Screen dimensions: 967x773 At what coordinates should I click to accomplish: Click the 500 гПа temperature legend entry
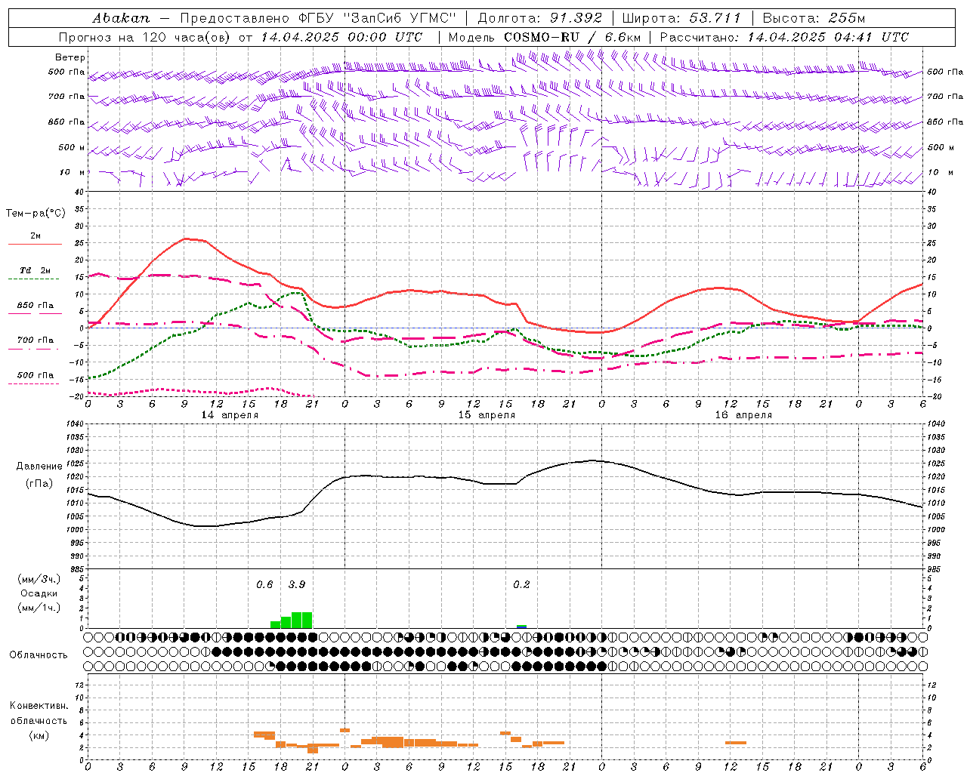coord(36,375)
